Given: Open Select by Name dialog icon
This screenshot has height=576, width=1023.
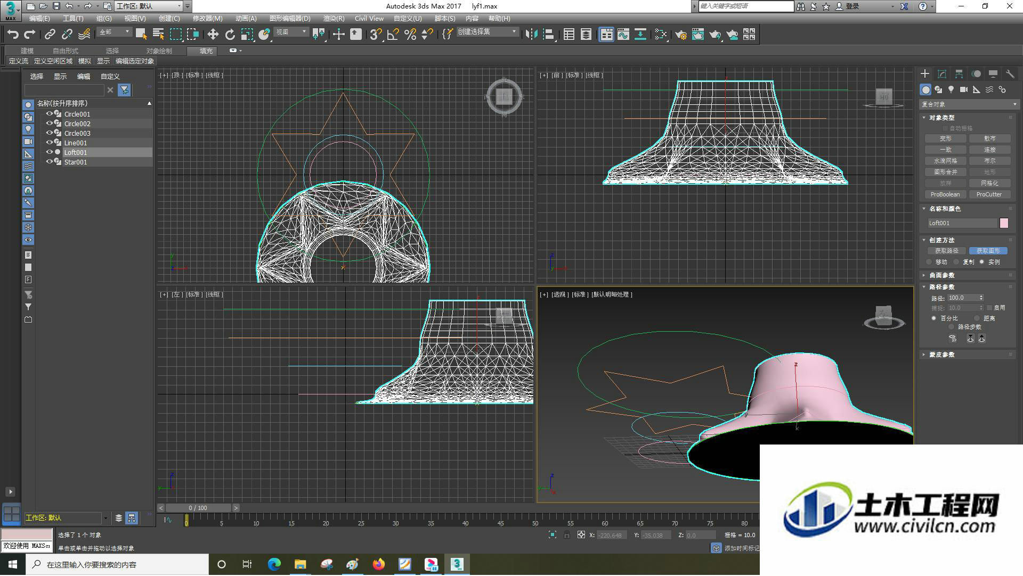Looking at the screenshot, I should coord(158,35).
